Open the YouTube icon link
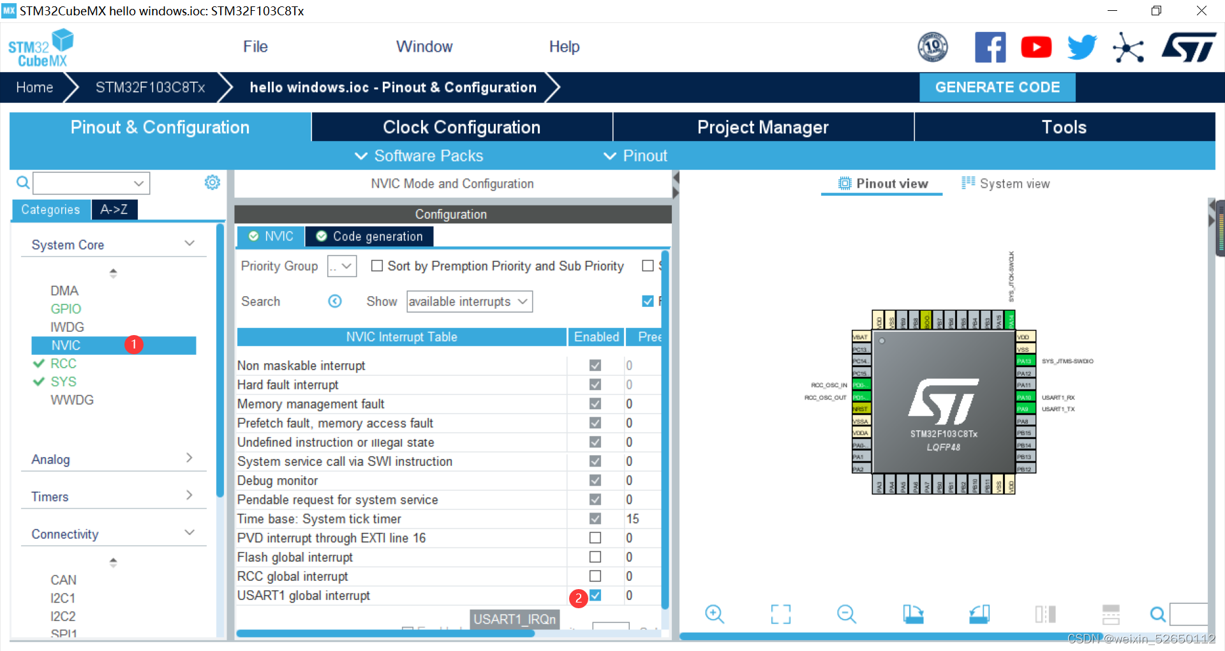Viewport: 1225px width, 651px height. [x=1036, y=47]
